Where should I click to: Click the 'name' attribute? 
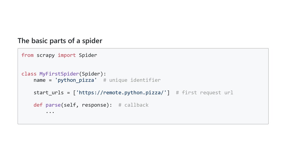pyautogui.click(x=39, y=80)
